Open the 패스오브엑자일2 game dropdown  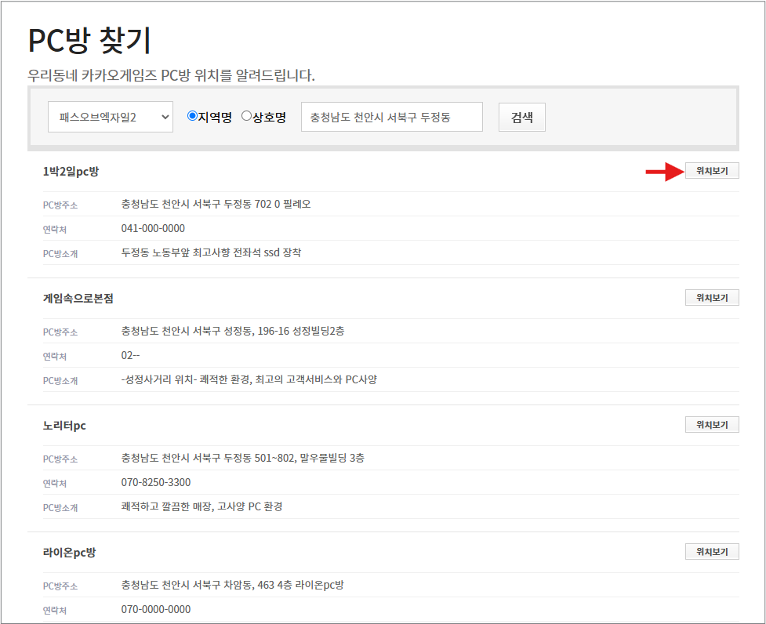[x=111, y=117]
